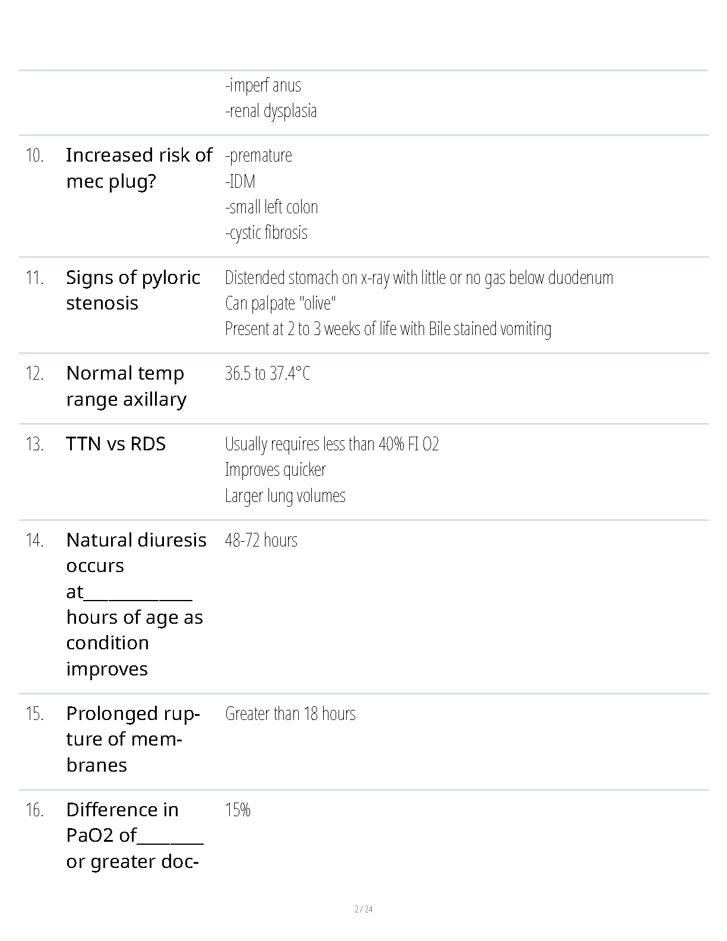The image size is (727, 941).
Task: Select the answer '48-72 hours'
Action: coord(261,540)
